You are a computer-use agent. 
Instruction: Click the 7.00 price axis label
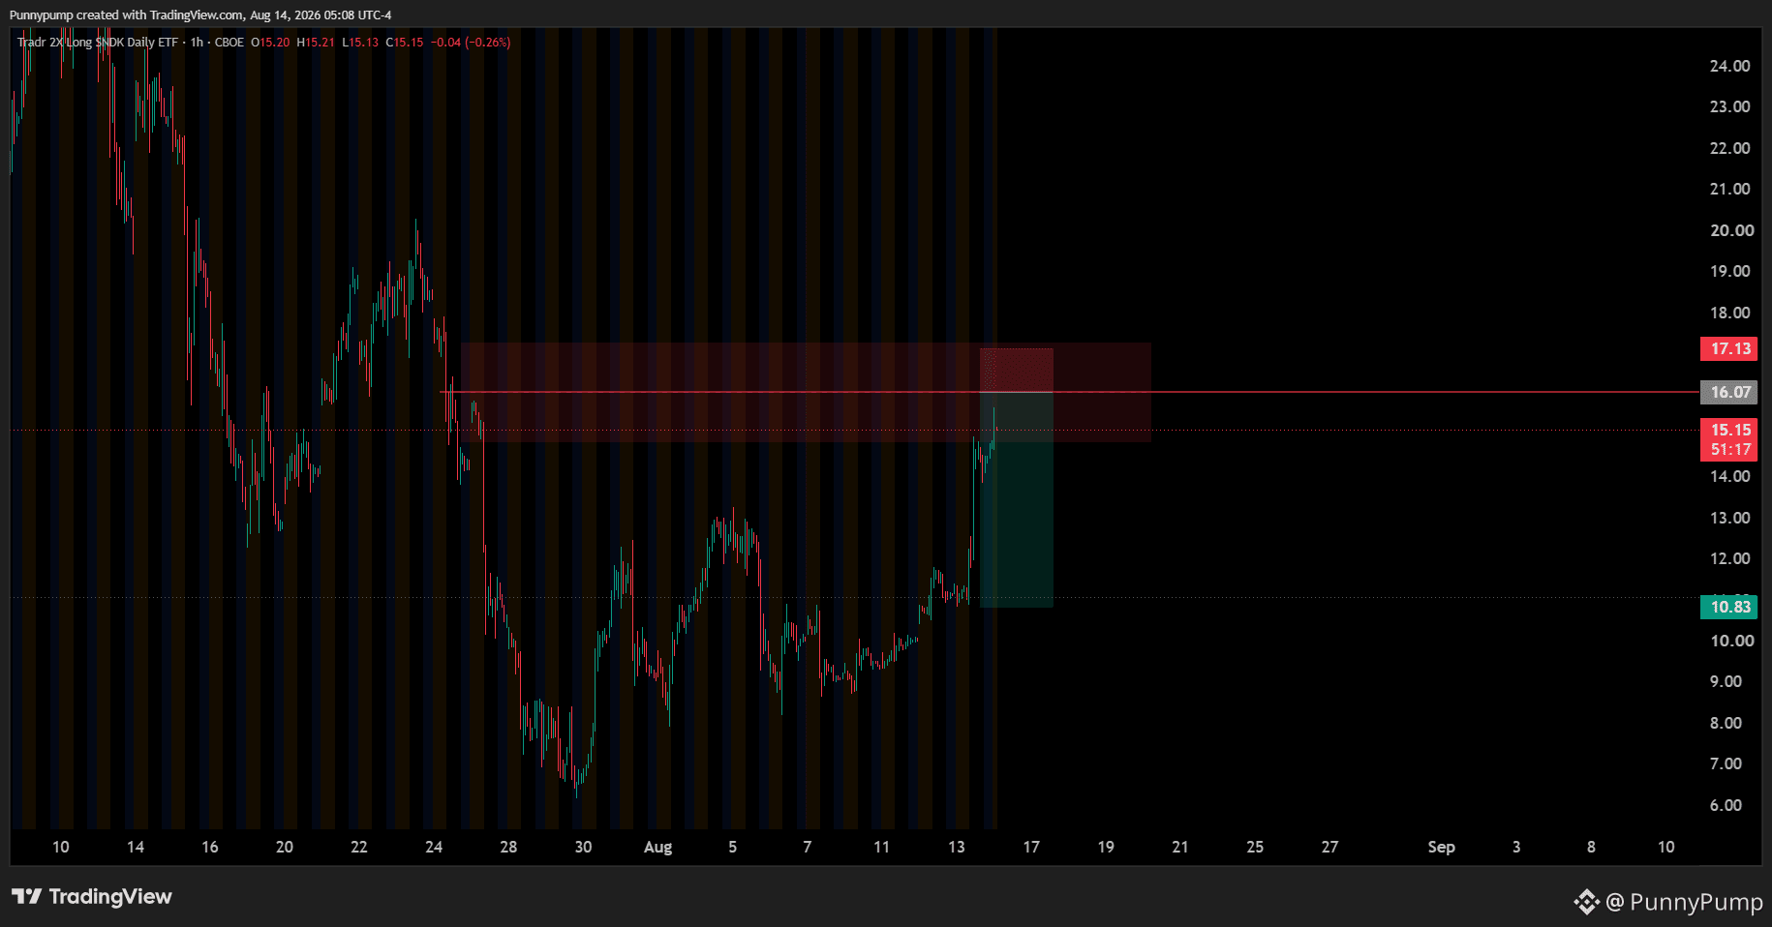(1726, 763)
